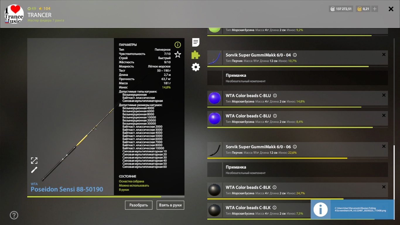Screen dimensions: 400x225
Task: Select blue Sorvik GummiMakk 04 lure thumbnail
Action: click(215, 57)
